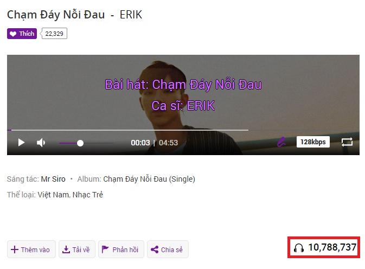Click the plus icon of Thêm vào
This screenshot has width=365, height=269.
click(15, 249)
